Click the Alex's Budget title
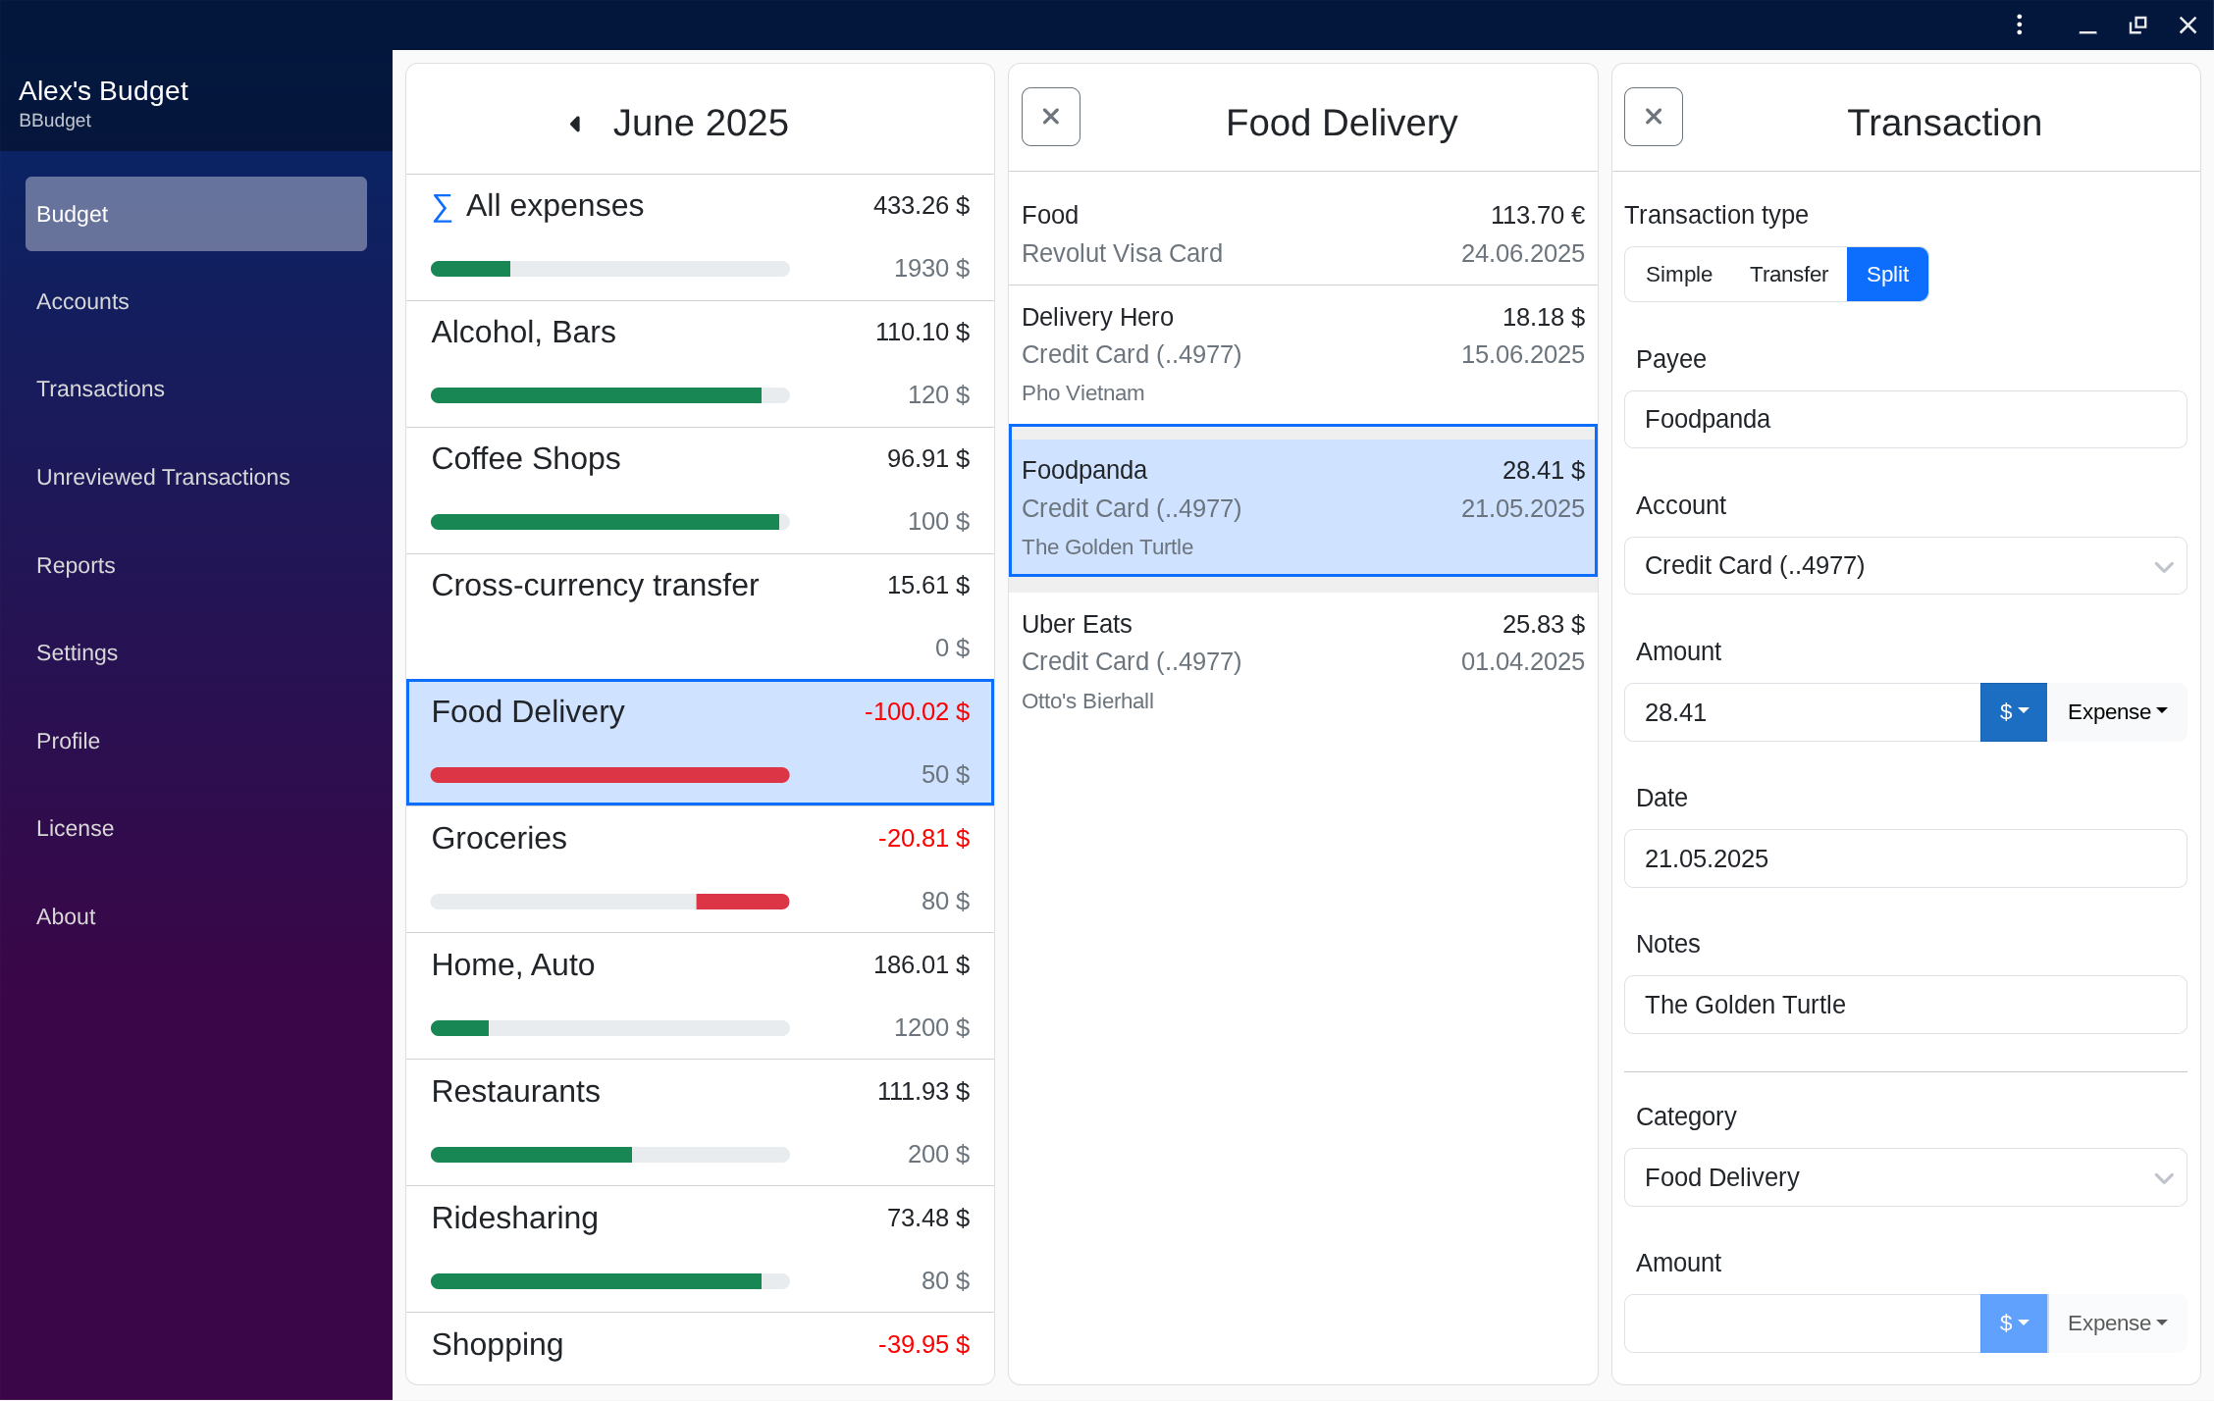The height and width of the screenshot is (1401, 2214). [103, 91]
